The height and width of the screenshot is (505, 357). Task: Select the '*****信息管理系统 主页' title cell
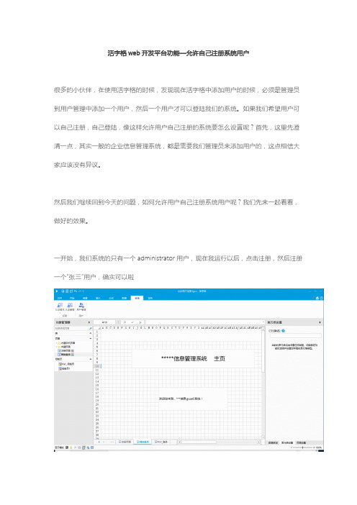(193, 358)
